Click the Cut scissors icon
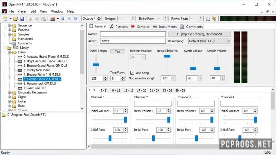 coord(30,19)
